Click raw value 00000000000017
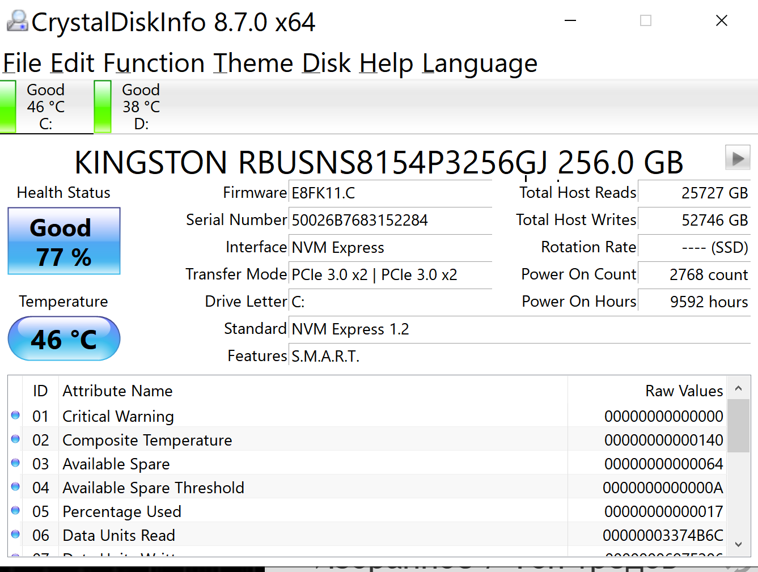 (664, 511)
